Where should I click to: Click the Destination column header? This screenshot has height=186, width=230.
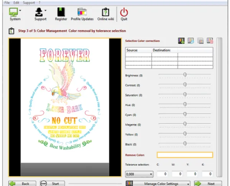(x=164, y=50)
